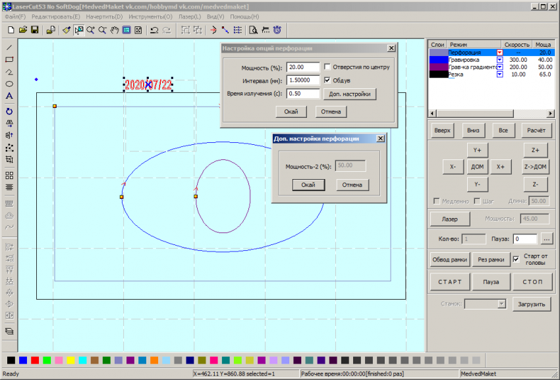Select the Text tool in left toolbar
This screenshot has width=560, height=380.
click(9, 96)
